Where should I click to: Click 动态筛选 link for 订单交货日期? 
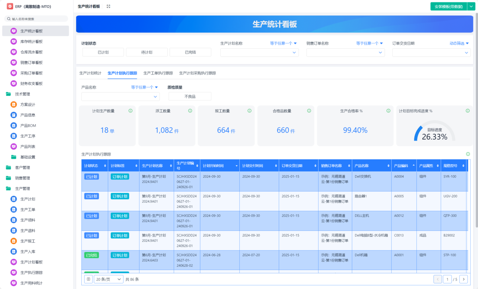point(459,43)
